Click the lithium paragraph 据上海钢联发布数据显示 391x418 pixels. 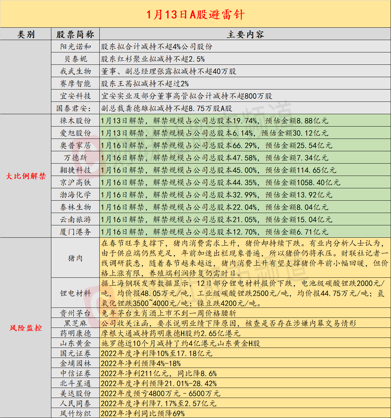point(243,293)
